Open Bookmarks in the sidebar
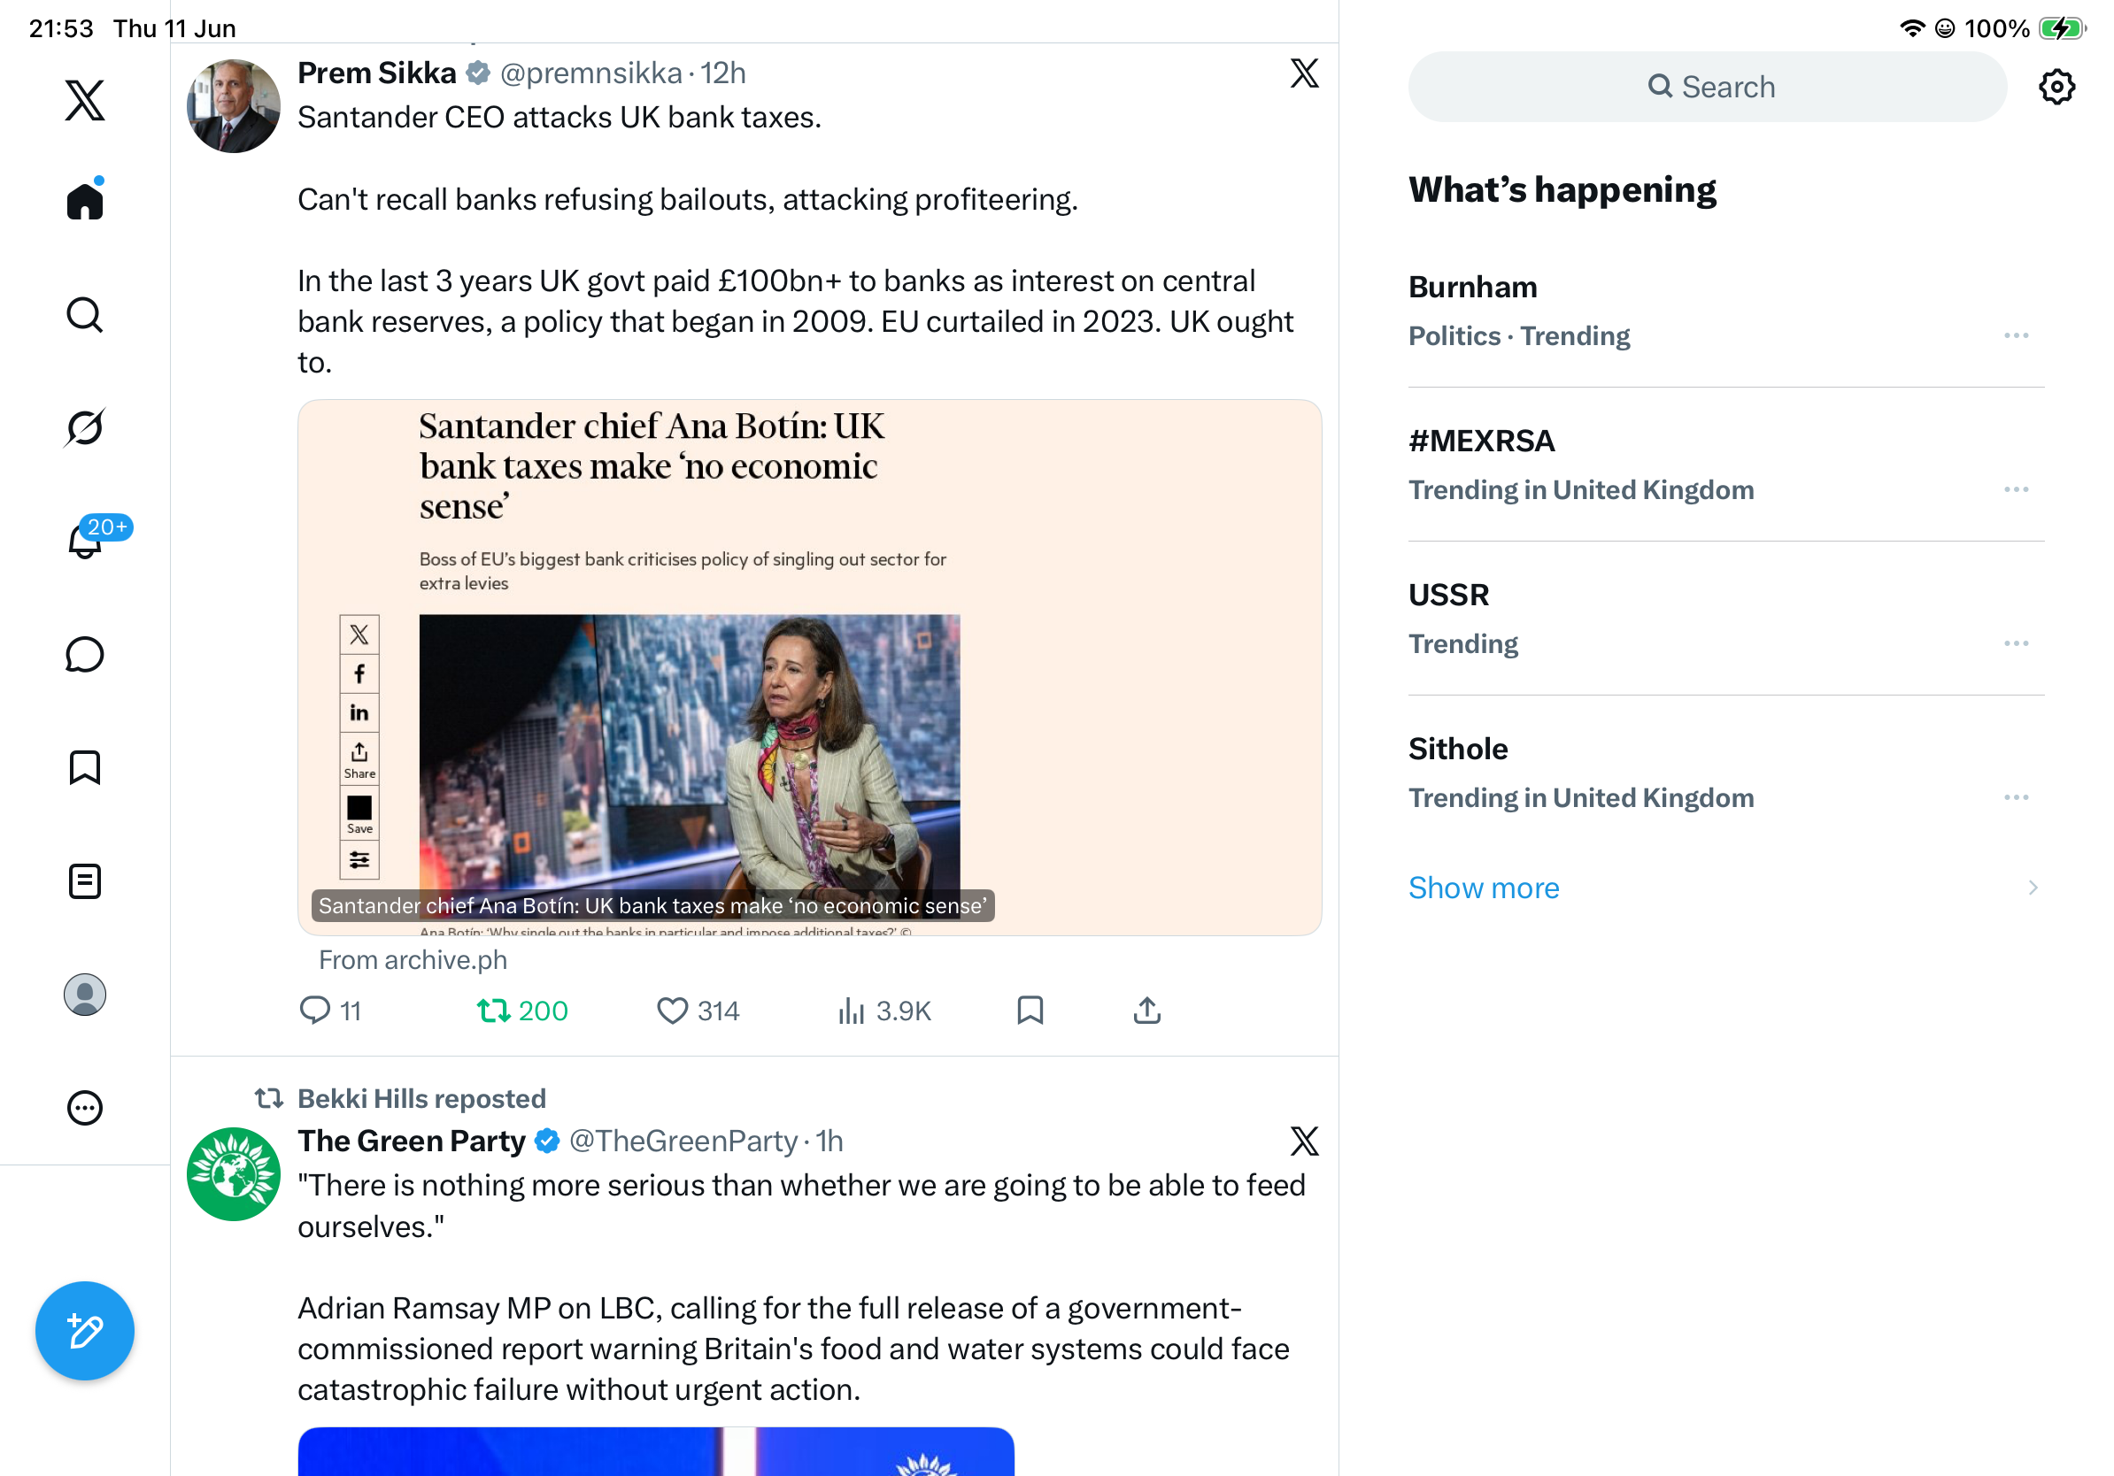Image resolution: width=2114 pixels, height=1476 pixels. 85,767
